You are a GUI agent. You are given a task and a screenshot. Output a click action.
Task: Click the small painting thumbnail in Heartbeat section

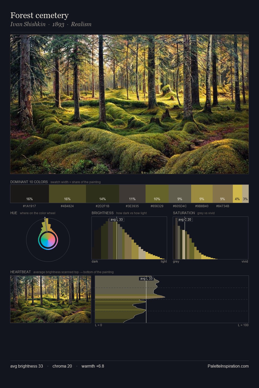click(x=51, y=299)
